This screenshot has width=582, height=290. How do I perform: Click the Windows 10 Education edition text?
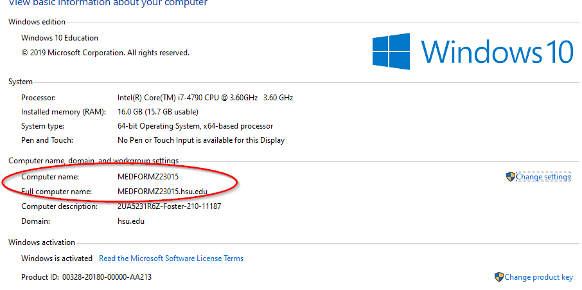[x=60, y=38]
